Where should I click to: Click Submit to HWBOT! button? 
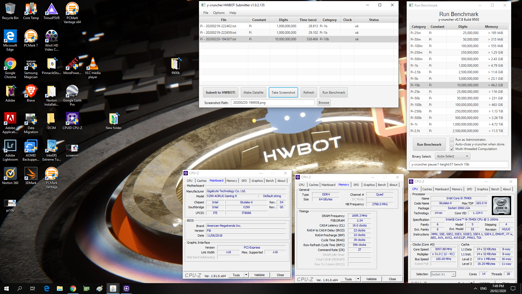[220, 93]
